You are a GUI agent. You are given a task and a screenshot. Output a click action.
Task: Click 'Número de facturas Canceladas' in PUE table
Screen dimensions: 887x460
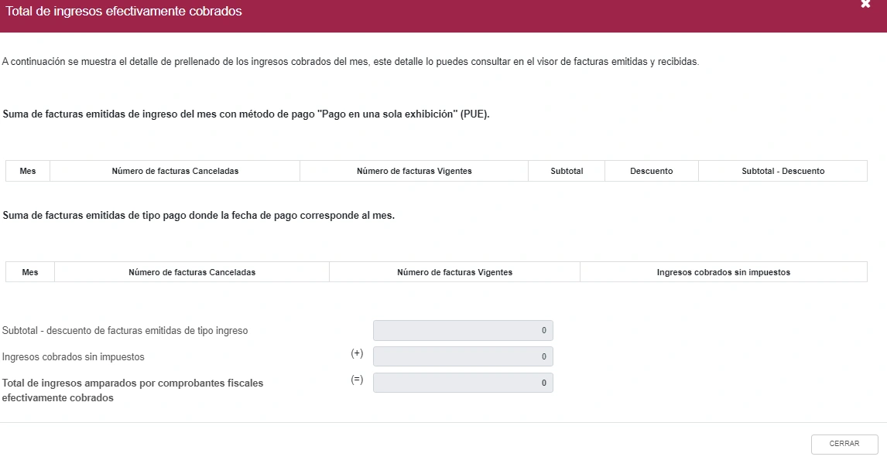pyautogui.click(x=175, y=171)
